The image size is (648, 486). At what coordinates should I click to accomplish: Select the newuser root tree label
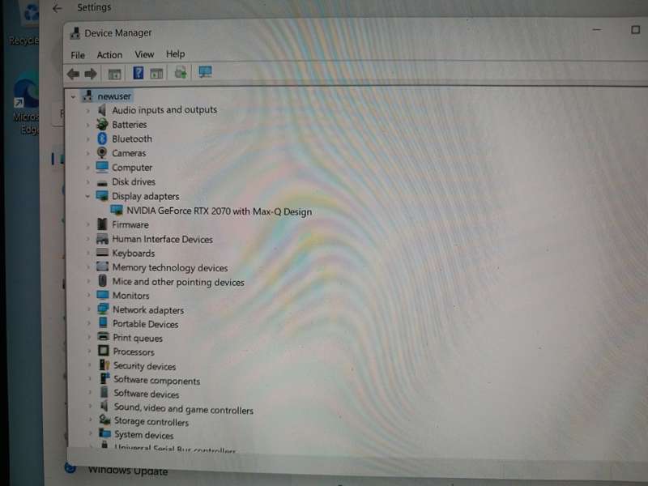[114, 96]
